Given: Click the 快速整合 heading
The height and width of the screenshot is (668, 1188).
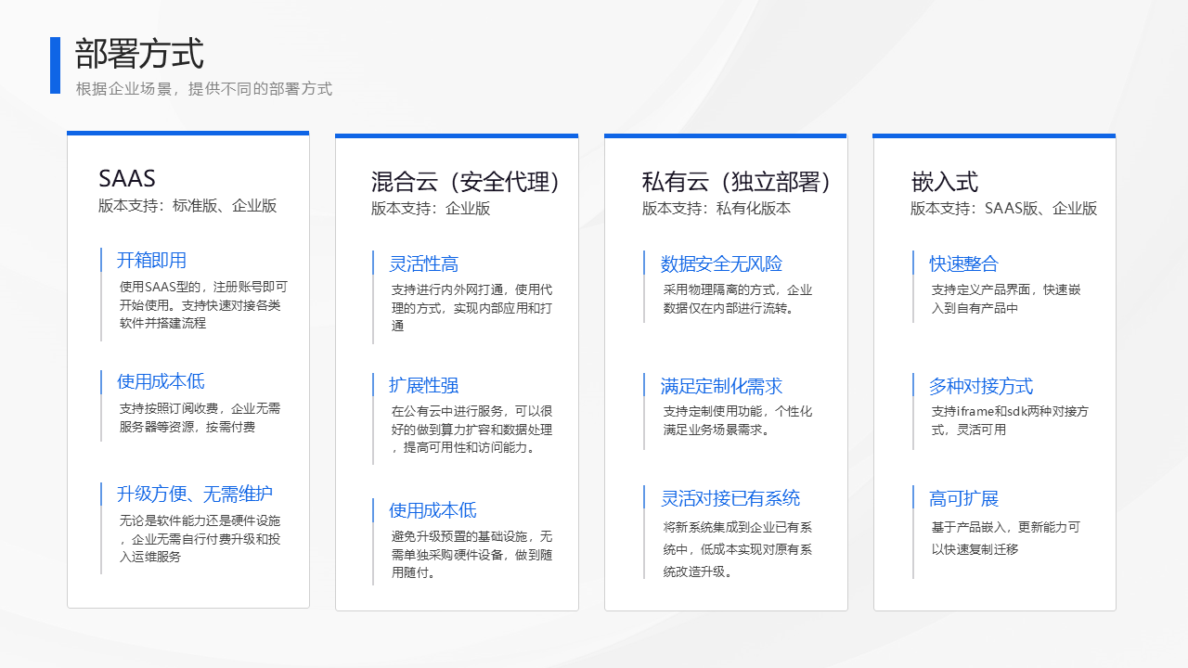Looking at the screenshot, I should click(964, 263).
